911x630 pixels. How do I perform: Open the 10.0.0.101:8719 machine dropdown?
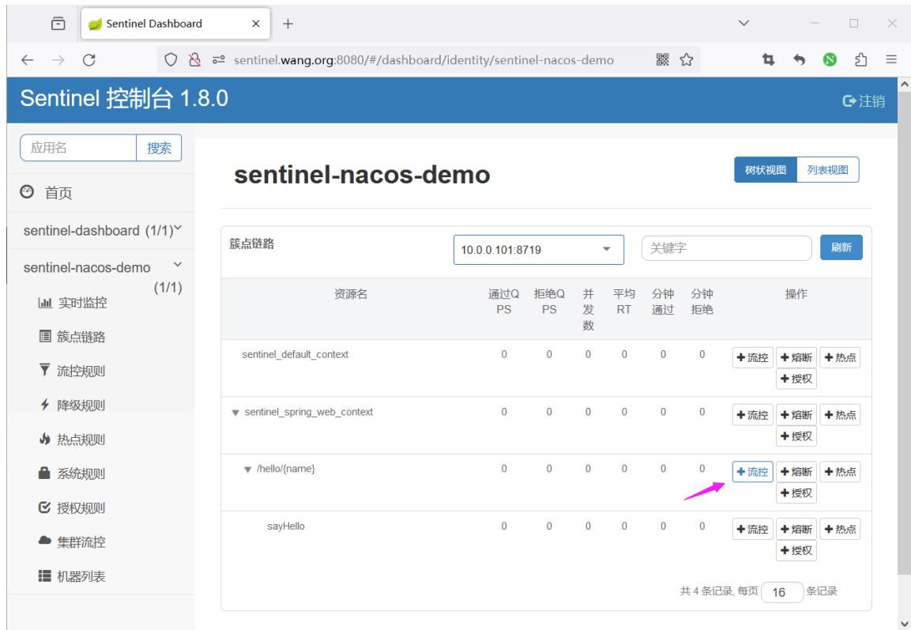coord(539,249)
